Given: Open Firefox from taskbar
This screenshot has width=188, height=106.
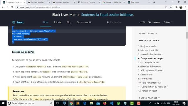Looking at the screenshot, I should pos(105,103).
